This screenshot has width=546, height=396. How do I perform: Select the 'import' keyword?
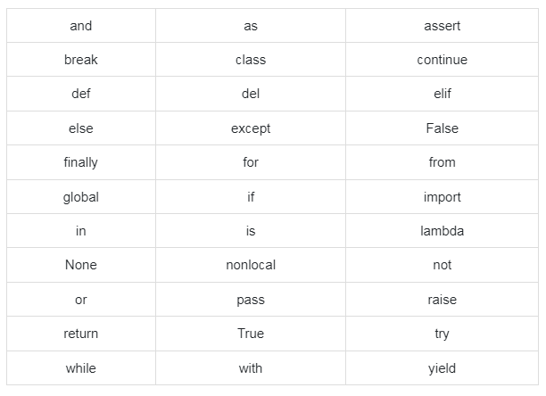pyautogui.click(x=442, y=197)
